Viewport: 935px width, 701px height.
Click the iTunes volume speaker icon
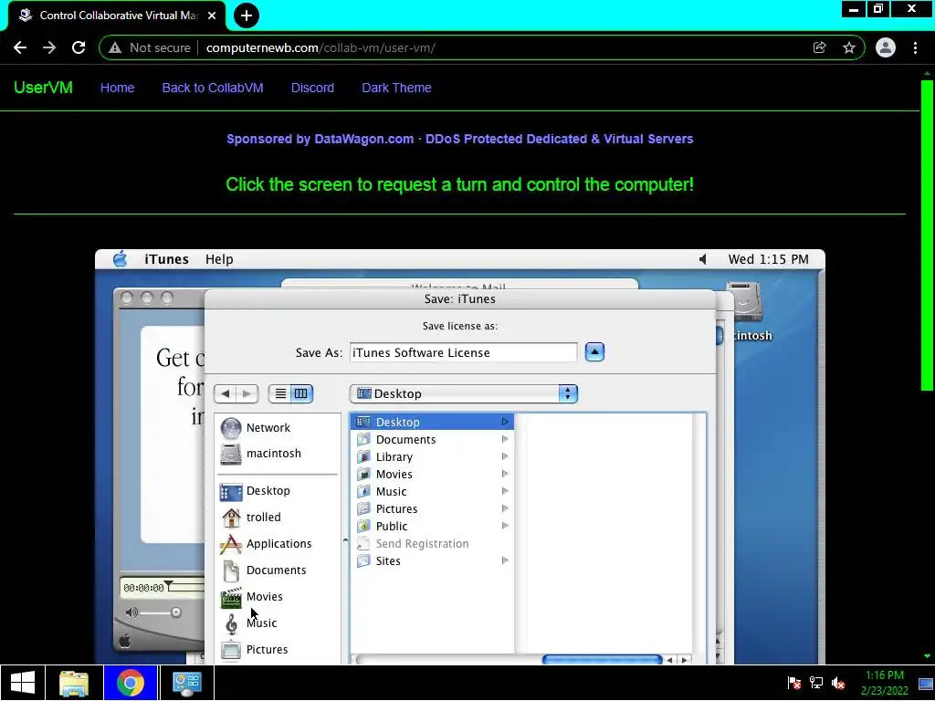click(131, 612)
